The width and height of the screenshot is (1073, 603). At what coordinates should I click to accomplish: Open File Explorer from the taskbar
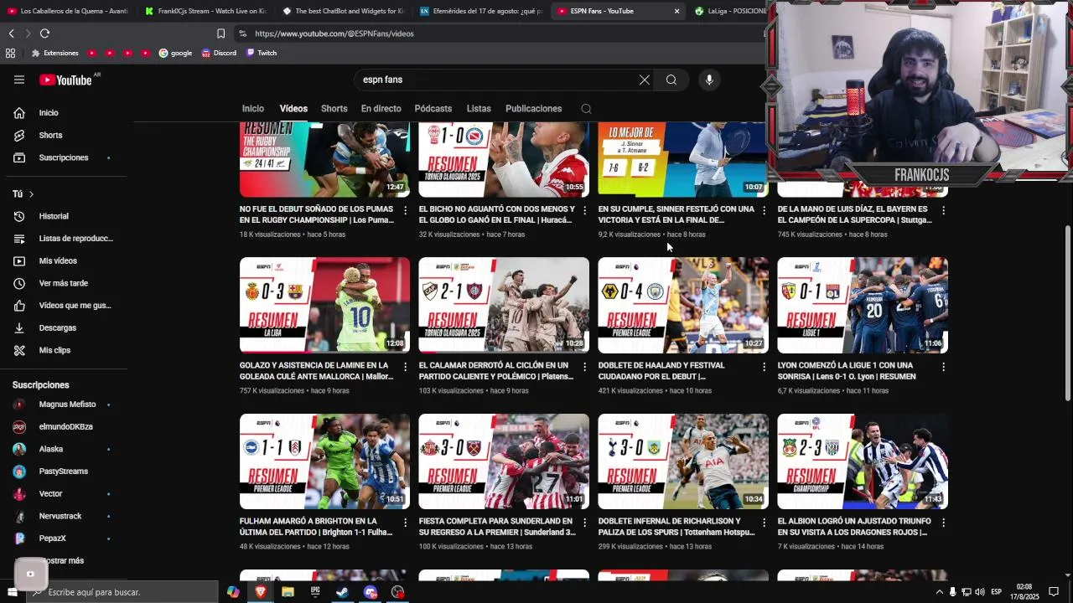coord(288,592)
